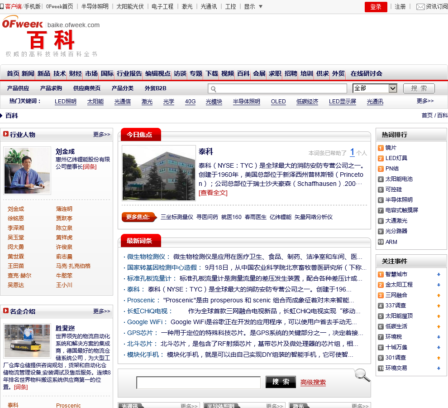448x408 pixels.
Task: Select the 今日焦点 tab
Action: (x=141, y=135)
